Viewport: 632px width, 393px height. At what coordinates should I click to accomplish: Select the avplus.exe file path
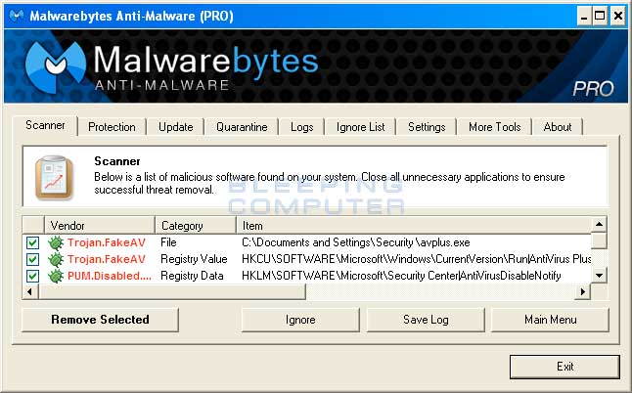pos(356,242)
